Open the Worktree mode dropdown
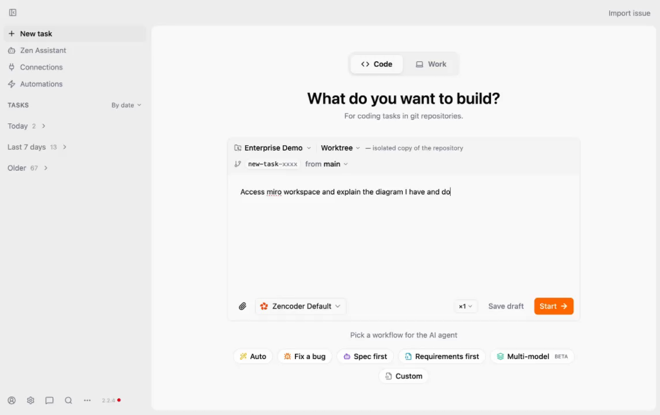The height and width of the screenshot is (415, 660). click(340, 148)
